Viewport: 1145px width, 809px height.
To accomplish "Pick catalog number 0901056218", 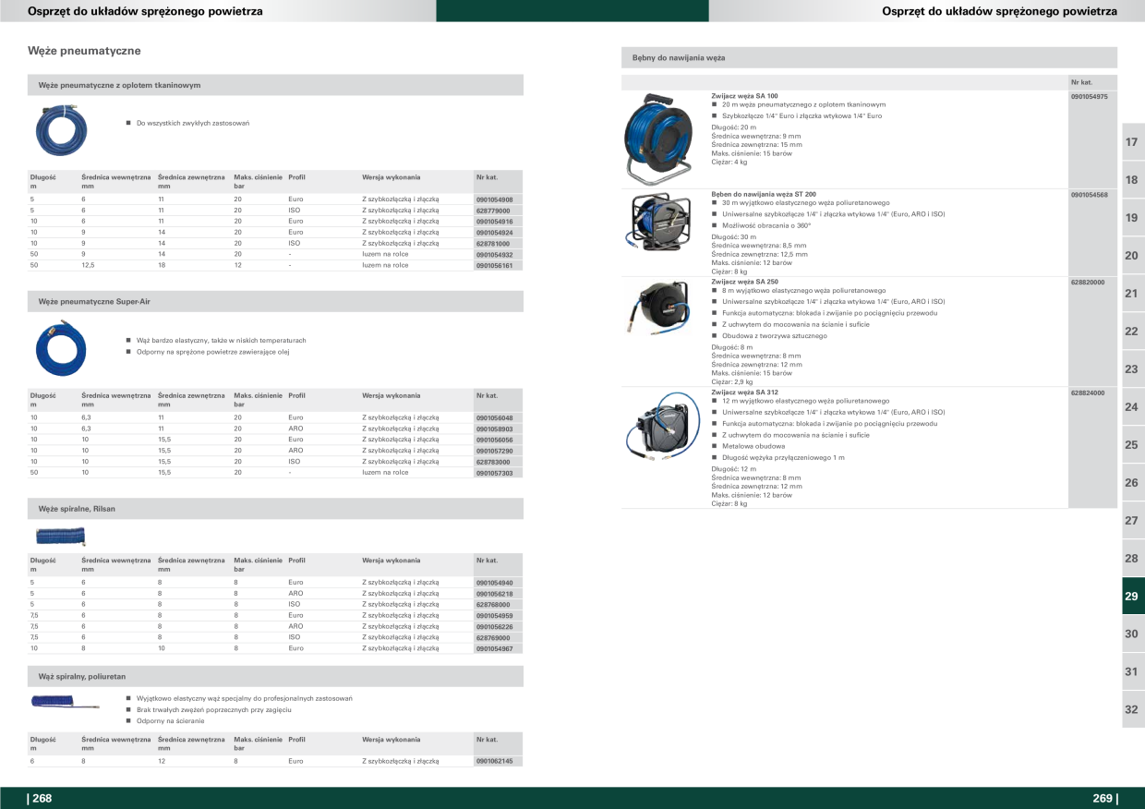I will 494,594.
